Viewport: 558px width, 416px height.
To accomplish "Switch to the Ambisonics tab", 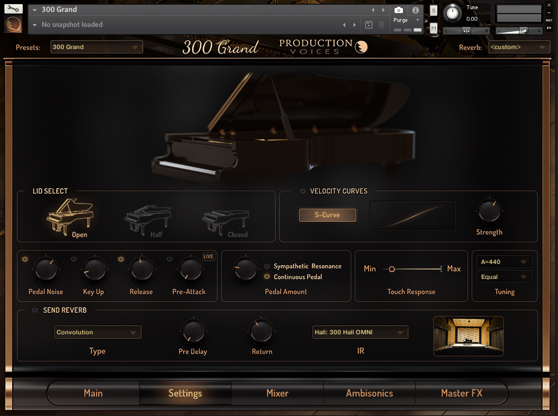I will pyautogui.click(x=369, y=393).
